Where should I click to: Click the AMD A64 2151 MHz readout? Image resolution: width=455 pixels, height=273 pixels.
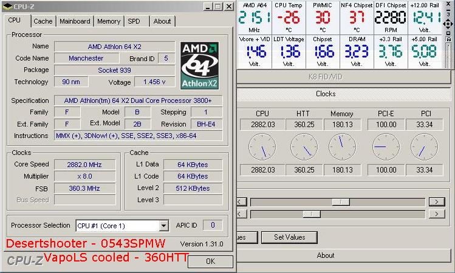254,18
